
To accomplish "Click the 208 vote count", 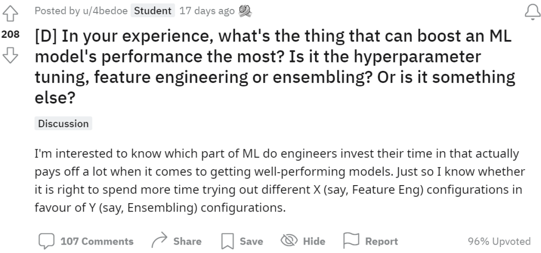I will (10, 35).
